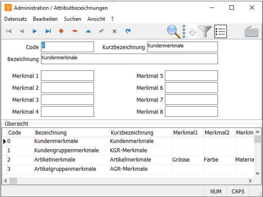Screen dimensions: 263x197
Task: Go to the first record
Action: point(9,31)
